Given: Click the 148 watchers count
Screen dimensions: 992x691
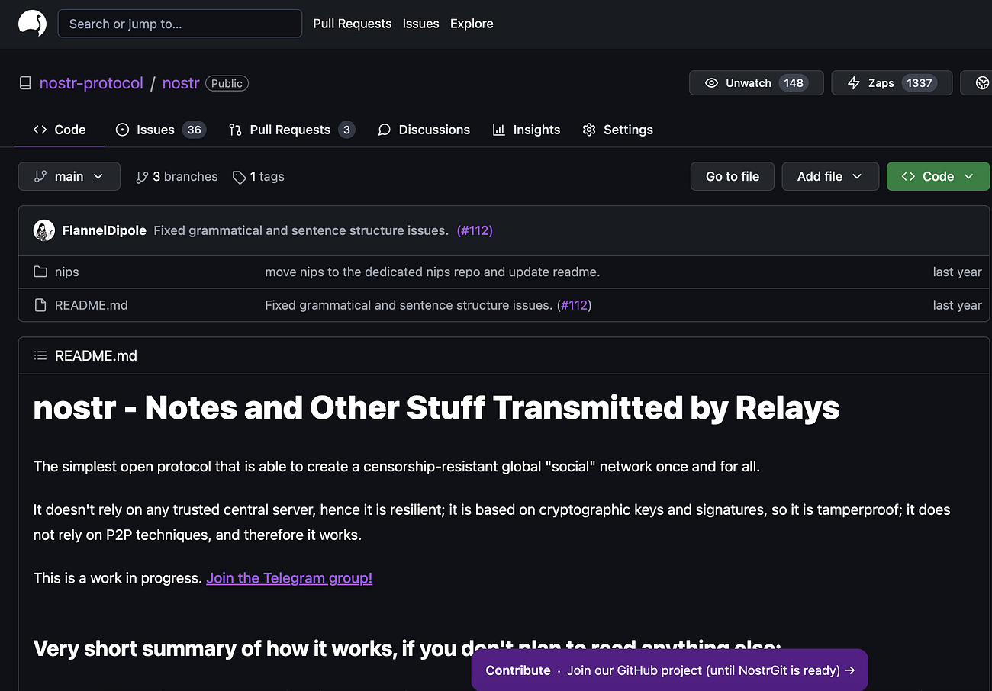Looking at the screenshot, I should pos(794,83).
